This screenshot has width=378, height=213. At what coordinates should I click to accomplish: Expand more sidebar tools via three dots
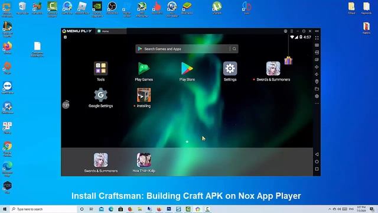pos(317,104)
